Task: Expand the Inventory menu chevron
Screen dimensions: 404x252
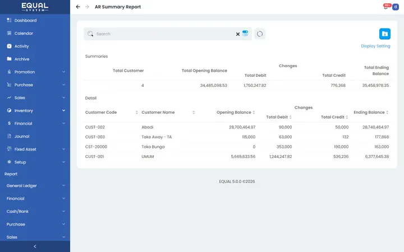Action: click(x=63, y=110)
